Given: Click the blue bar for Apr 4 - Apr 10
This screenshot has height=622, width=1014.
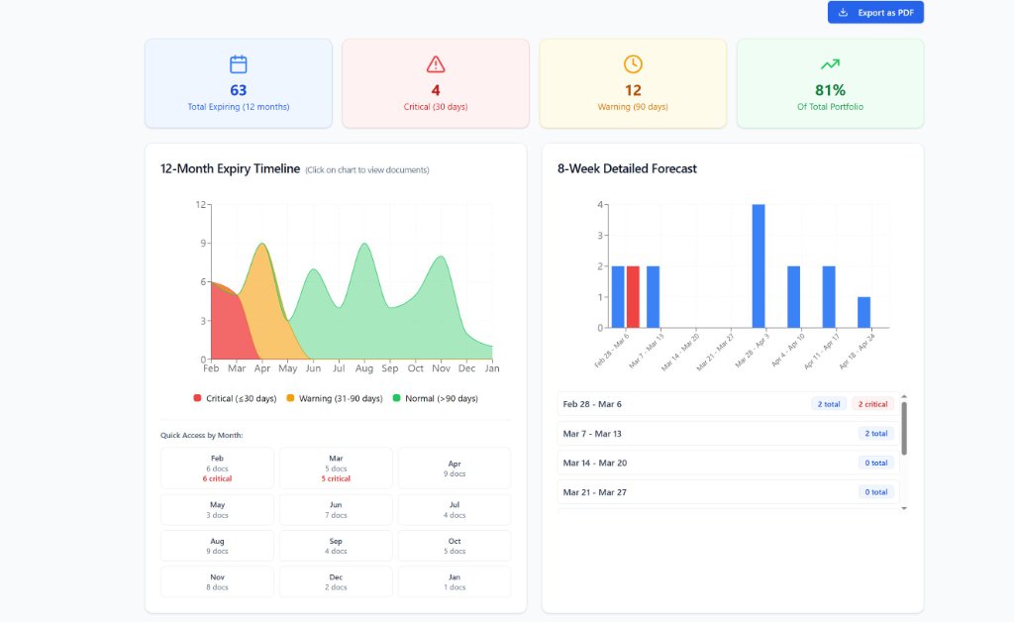Looking at the screenshot, I should [793, 297].
